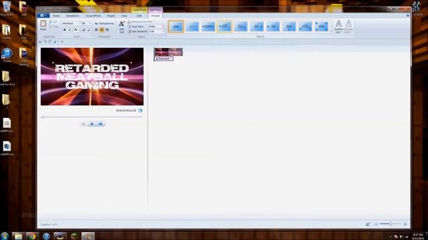Increase the caption font size
The height and width of the screenshot is (240, 428).
pyautogui.click(x=84, y=29)
